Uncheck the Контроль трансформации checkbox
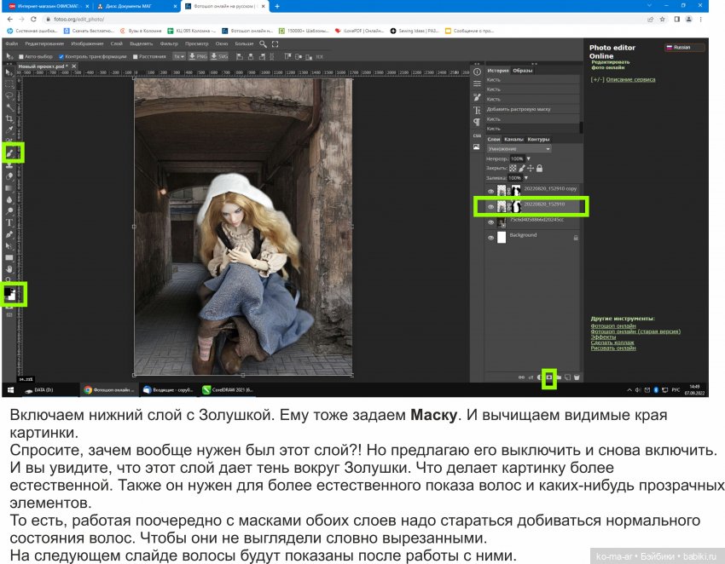This screenshot has height=564, width=725. [x=61, y=56]
